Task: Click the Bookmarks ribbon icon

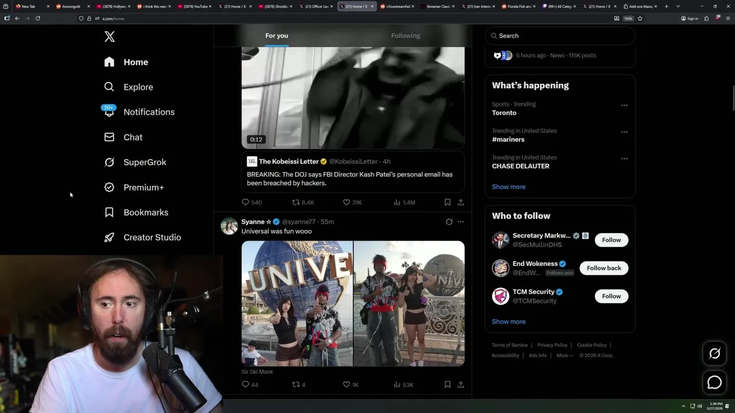Action: [x=109, y=212]
